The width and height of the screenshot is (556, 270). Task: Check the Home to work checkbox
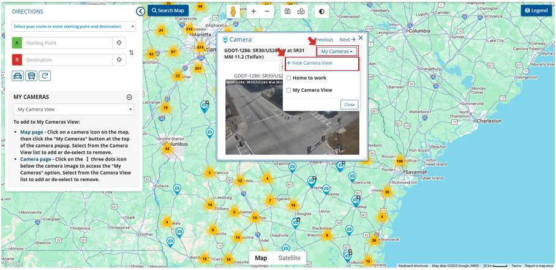289,78
